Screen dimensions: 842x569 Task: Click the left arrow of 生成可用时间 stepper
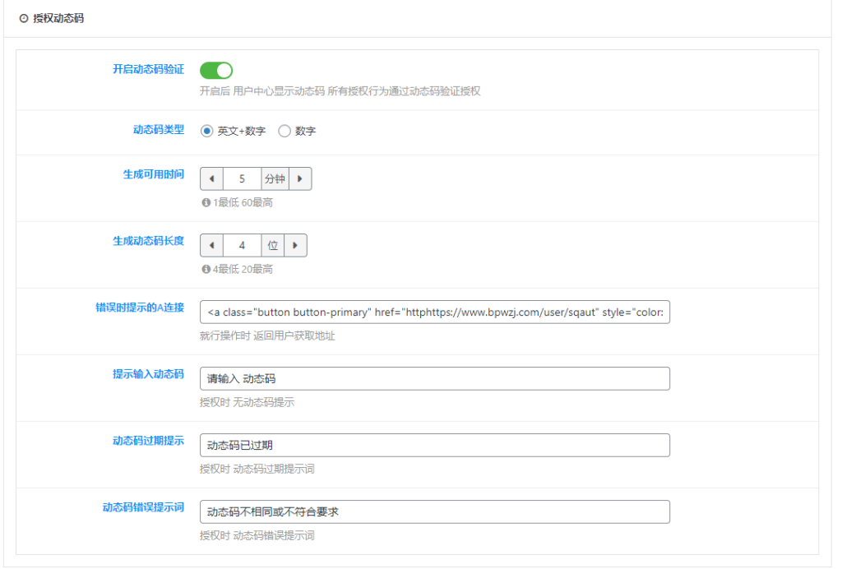(210, 178)
